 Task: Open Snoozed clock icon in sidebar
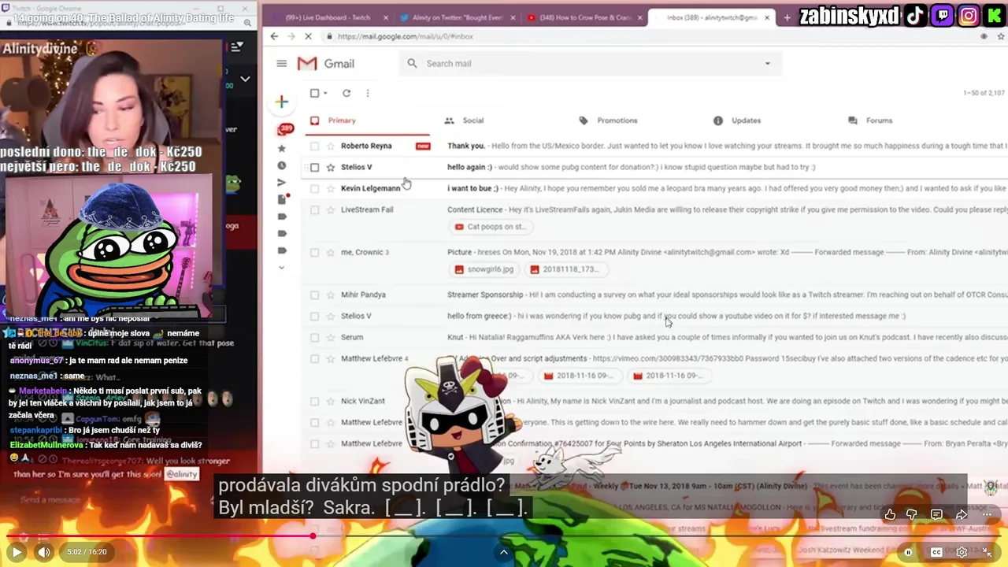pos(282,165)
